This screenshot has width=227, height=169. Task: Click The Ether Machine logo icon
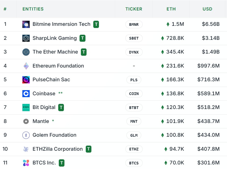pos(26,52)
